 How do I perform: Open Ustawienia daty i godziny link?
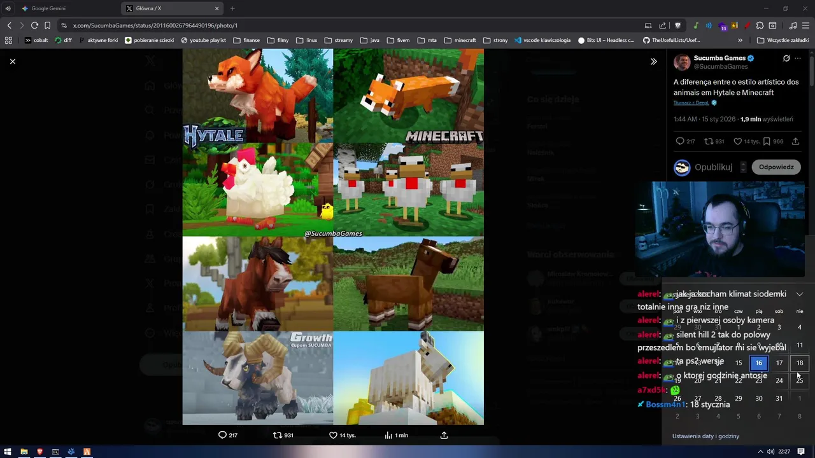point(705,436)
